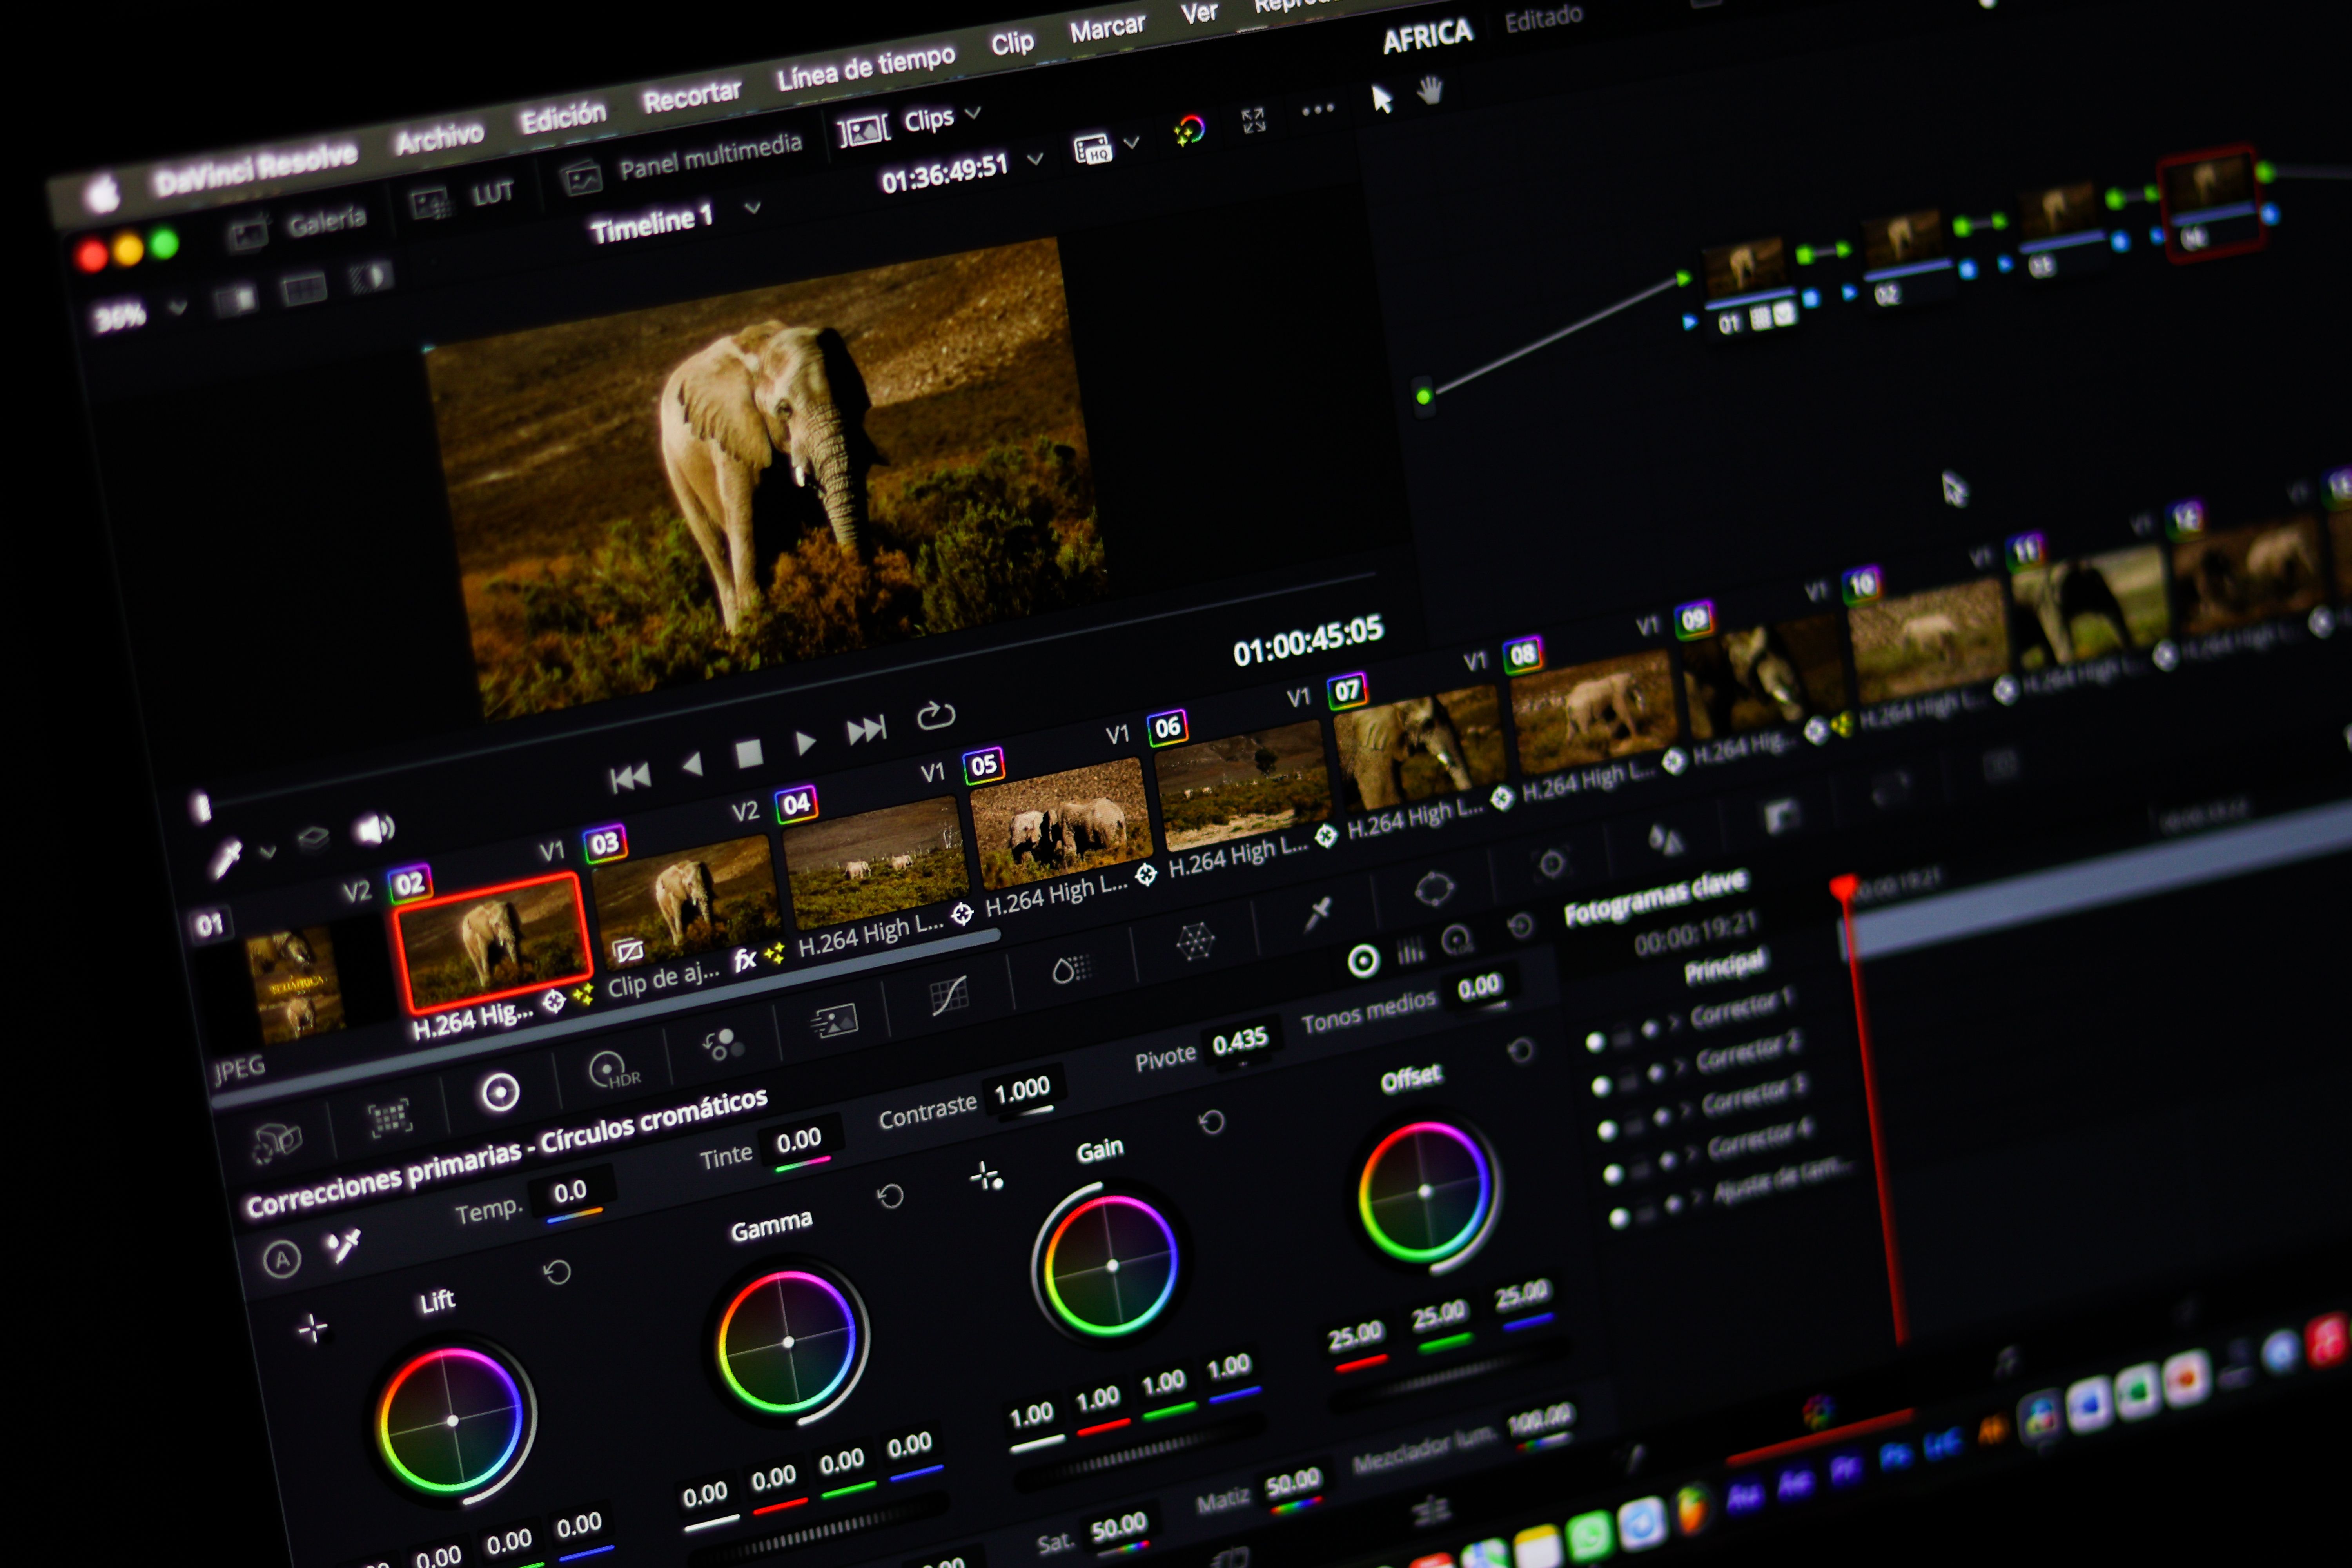Toggle the LUT panel
2352x1568 pixels.
pyautogui.click(x=463, y=197)
